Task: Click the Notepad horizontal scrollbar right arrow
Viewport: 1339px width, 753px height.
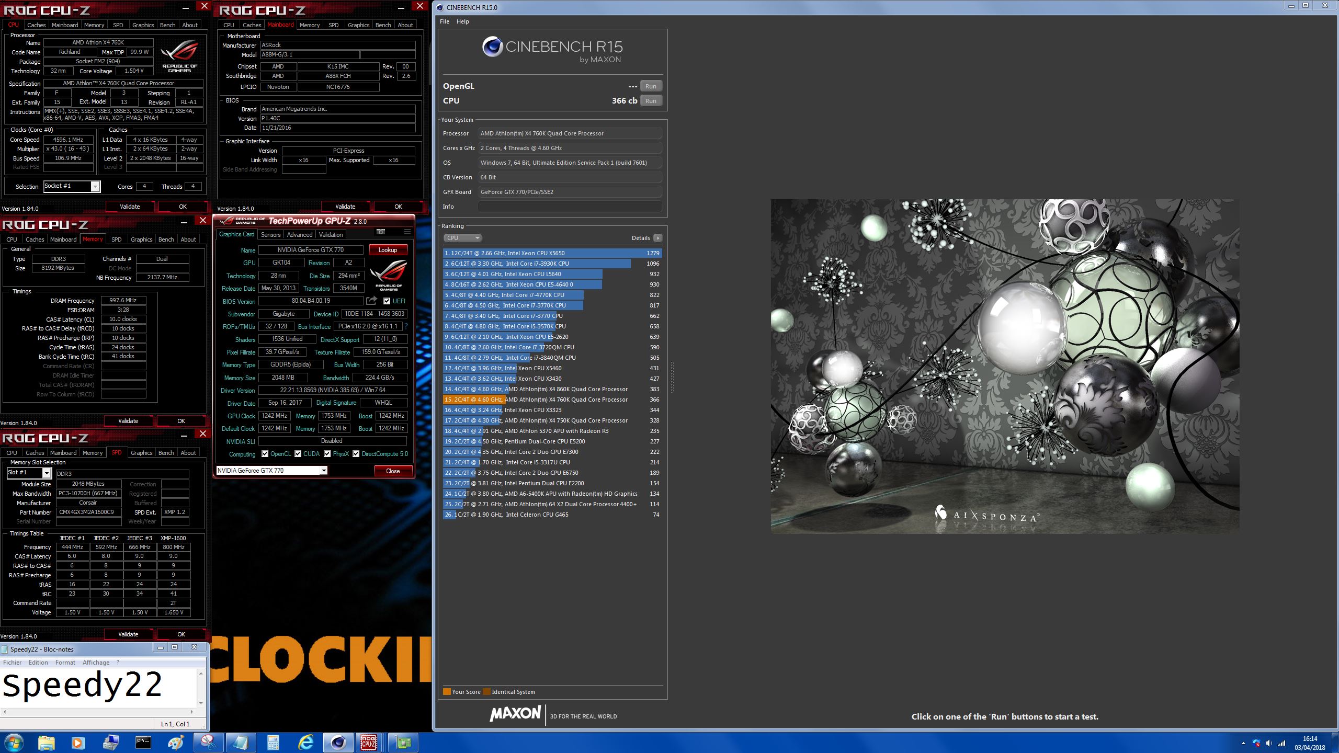Action: click(x=191, y=712)
